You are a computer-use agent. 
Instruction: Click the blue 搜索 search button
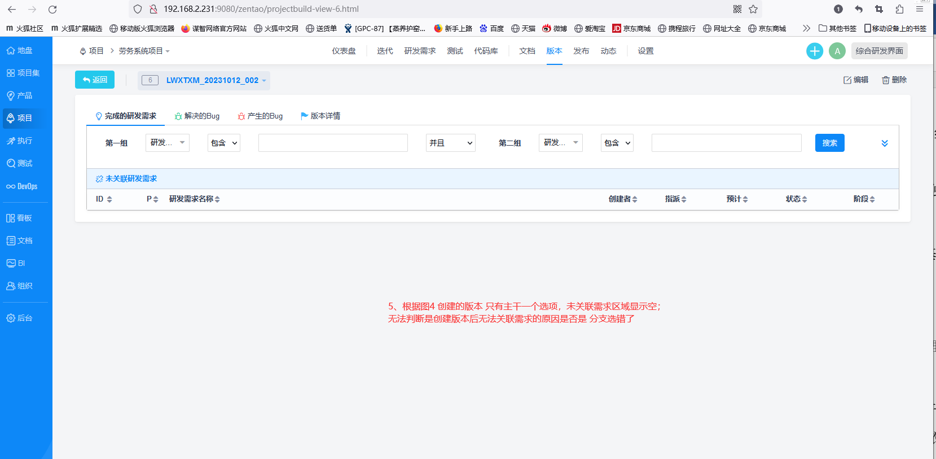(x=829, y=143)
